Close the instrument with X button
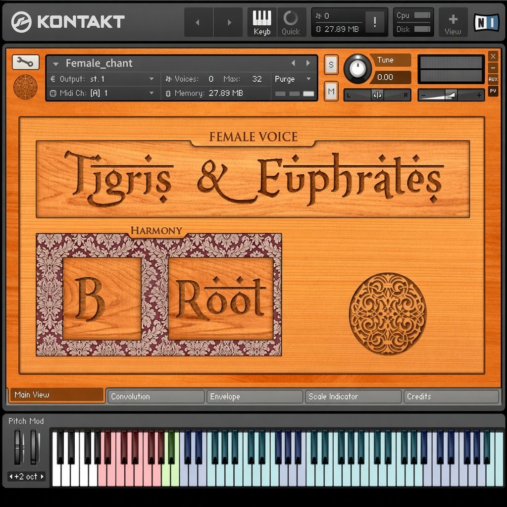 pyautogui.click(x=493, y=56)
